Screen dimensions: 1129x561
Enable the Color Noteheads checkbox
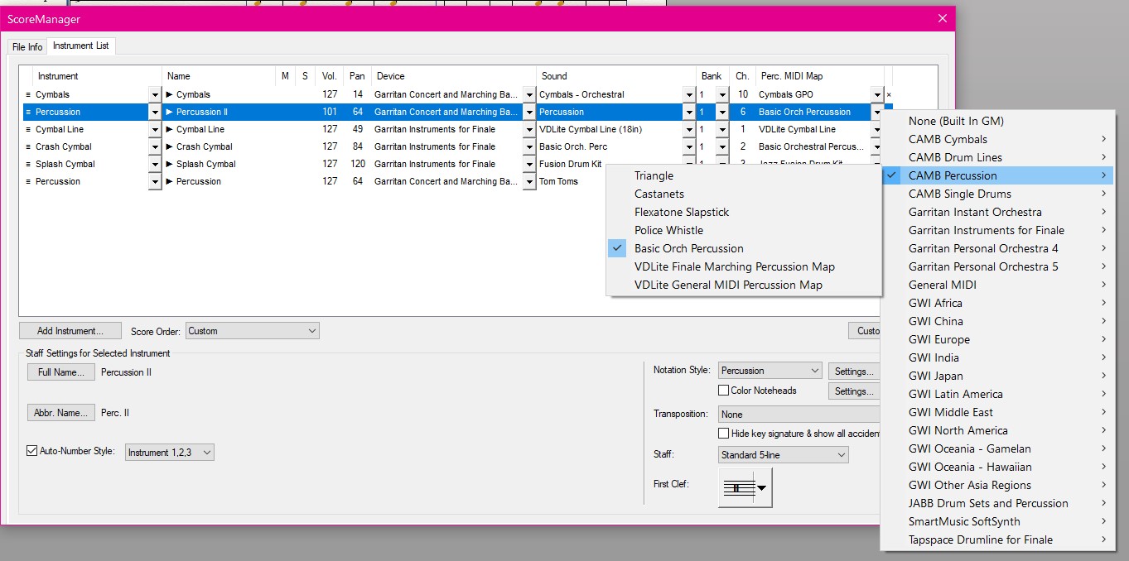tap(724, 391)
